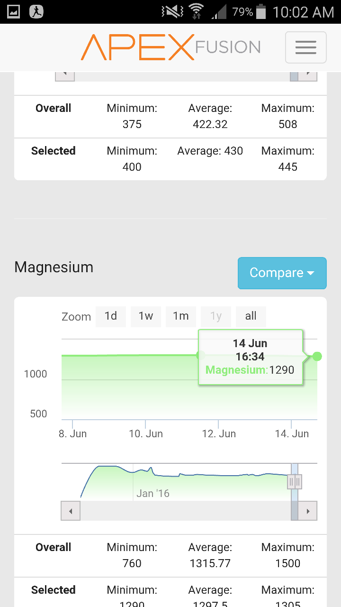Tap the running figure notification icon
The image size is (341, 607).
click(36, 12)
